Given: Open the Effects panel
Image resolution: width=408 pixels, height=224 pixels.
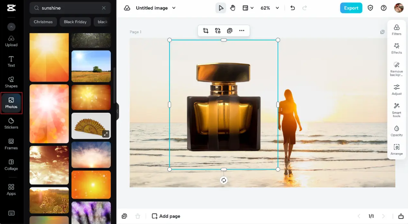Looking at the screenshot, I should [396, 48].
